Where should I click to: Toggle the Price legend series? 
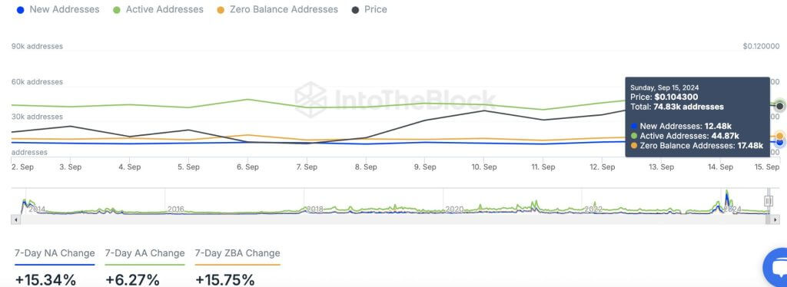[x=370, y=9]
